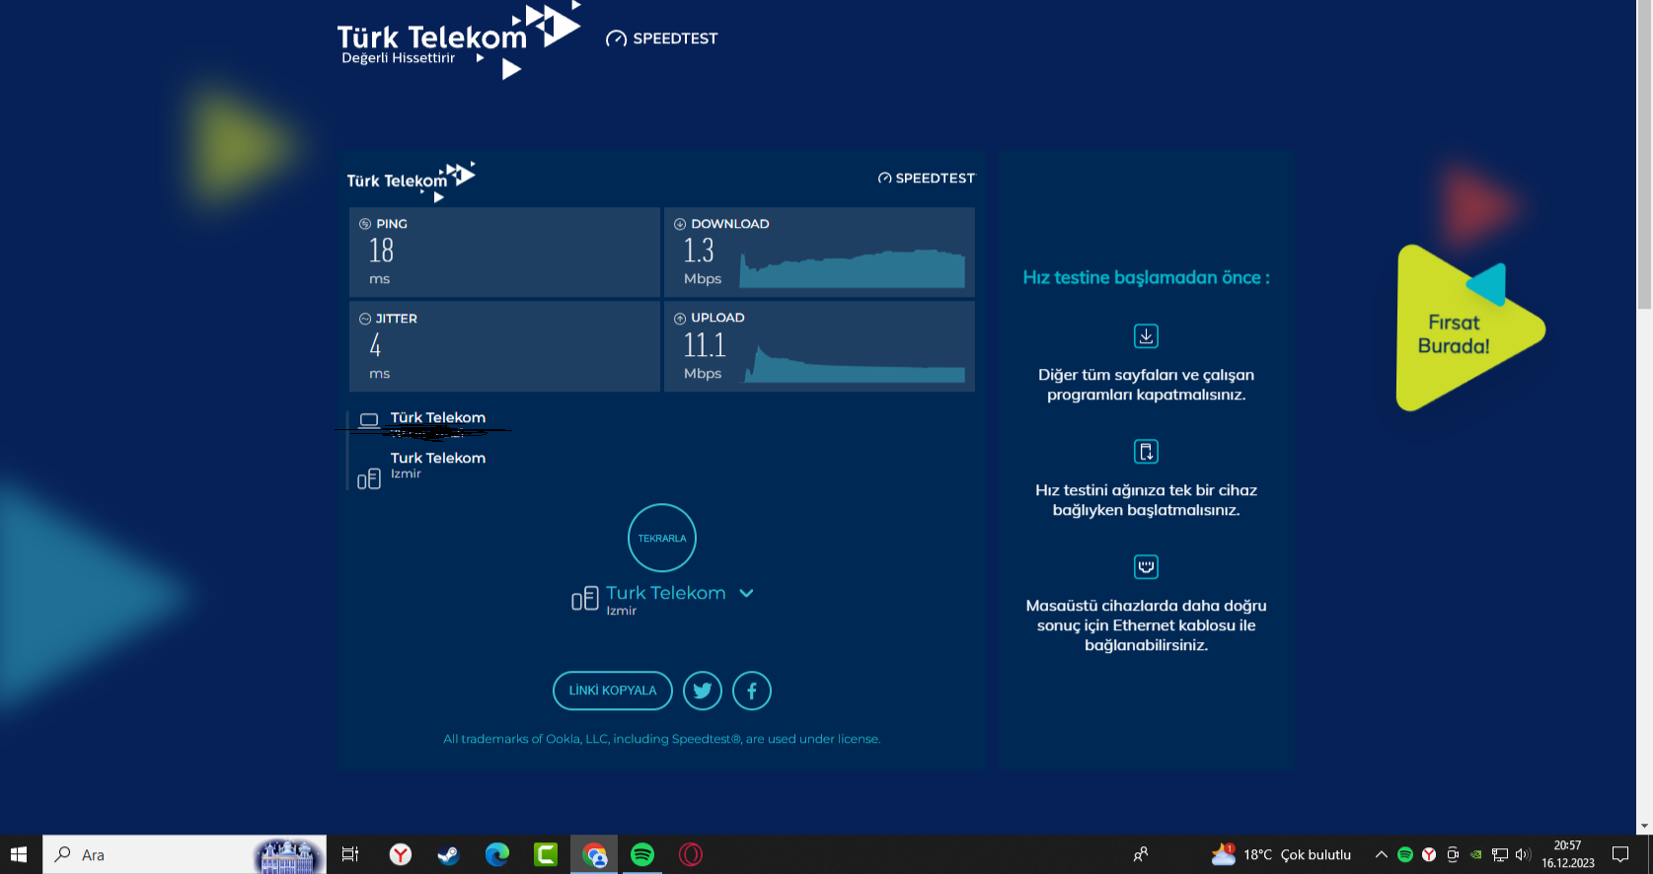Click the single device tip icon
The height and width of the screenshot is (874, 1653).
[x=1146, y=452]
